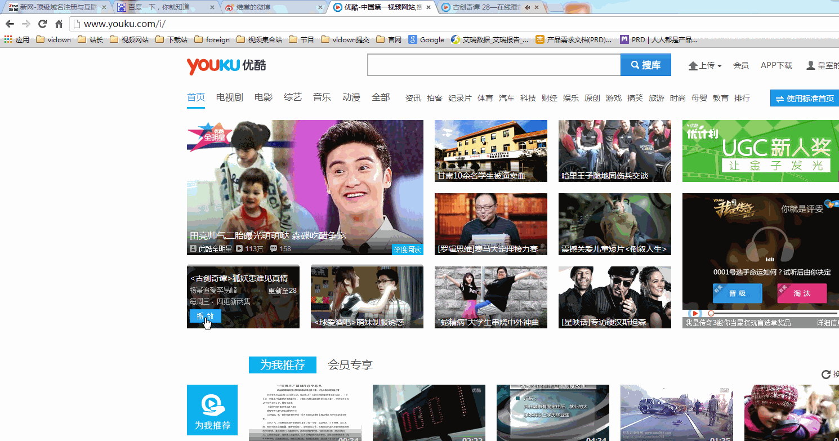Click the Youku search input field
Image resolution: width=839 pixels, height=441 pixels.
coord(494,65)
